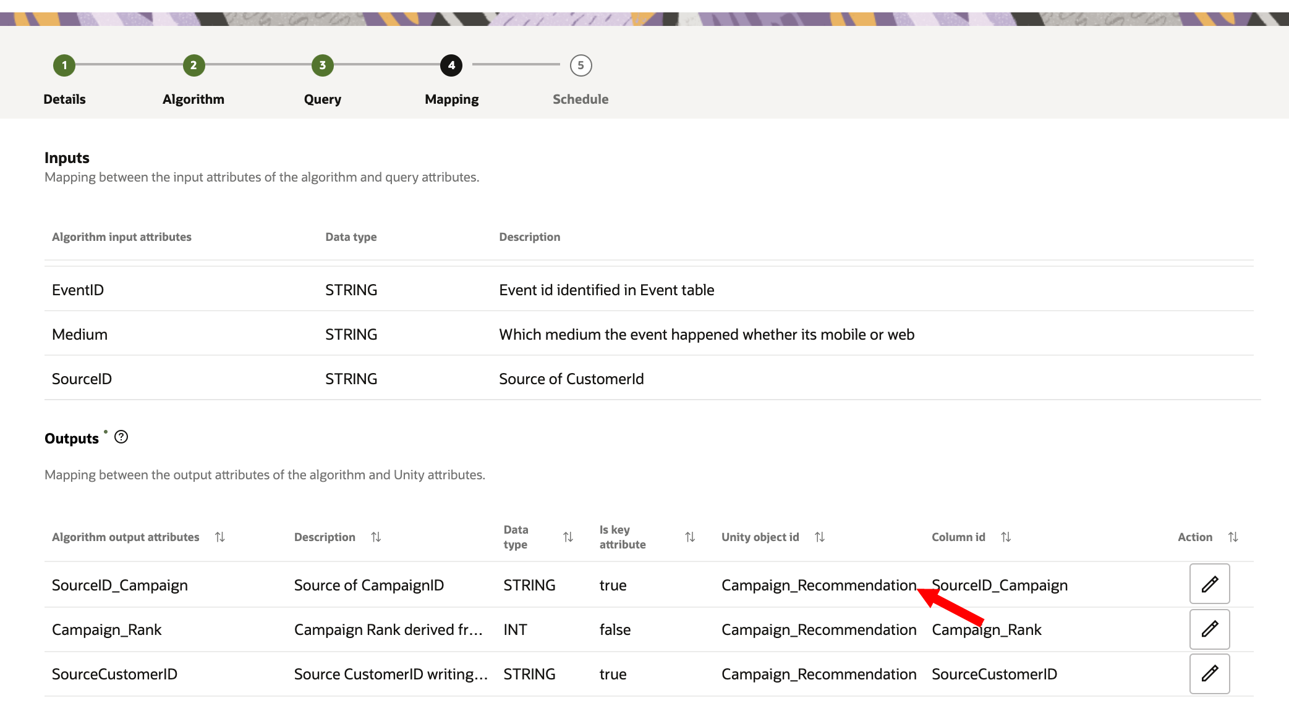Edit the SourceID_Campaign output mapping
1289x714 pixels.
[1209, 584]
